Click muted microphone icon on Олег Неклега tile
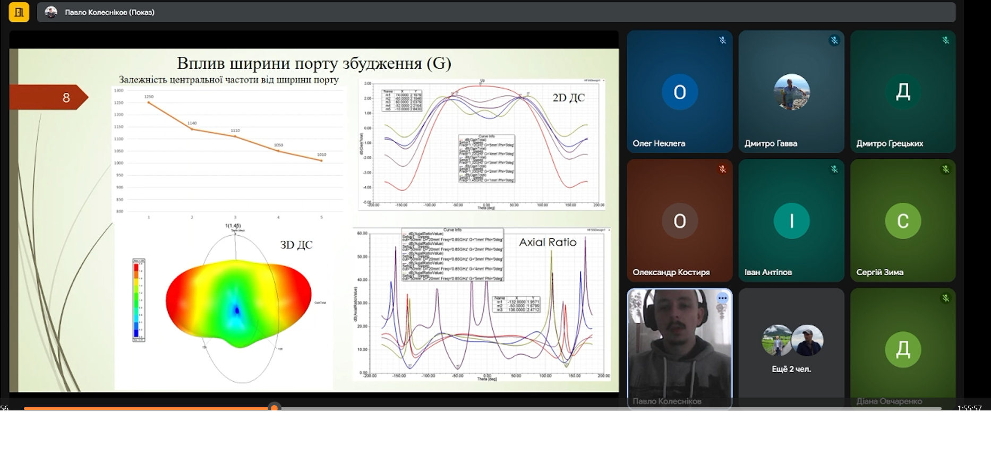 (x=722, y=40)
